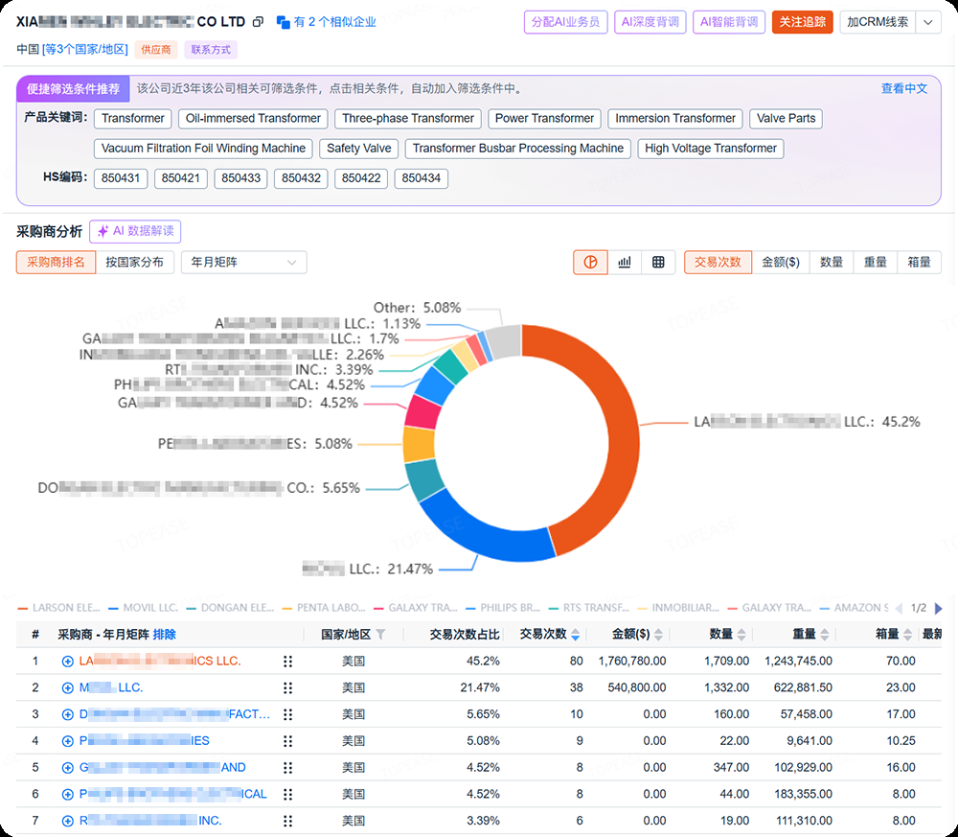The height and width of the screenshot is (837, 958).
Task: Click AI深度背调 button
Action: 650,22
